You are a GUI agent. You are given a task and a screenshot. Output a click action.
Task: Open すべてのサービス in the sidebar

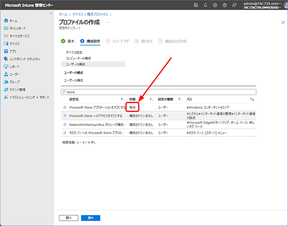[x=17, y=36]
